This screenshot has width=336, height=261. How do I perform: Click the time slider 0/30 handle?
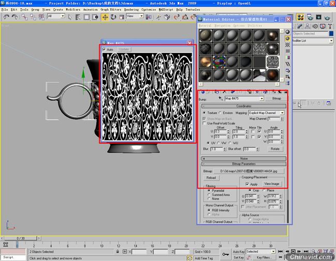pyautogui.click(x=21, y=238)
